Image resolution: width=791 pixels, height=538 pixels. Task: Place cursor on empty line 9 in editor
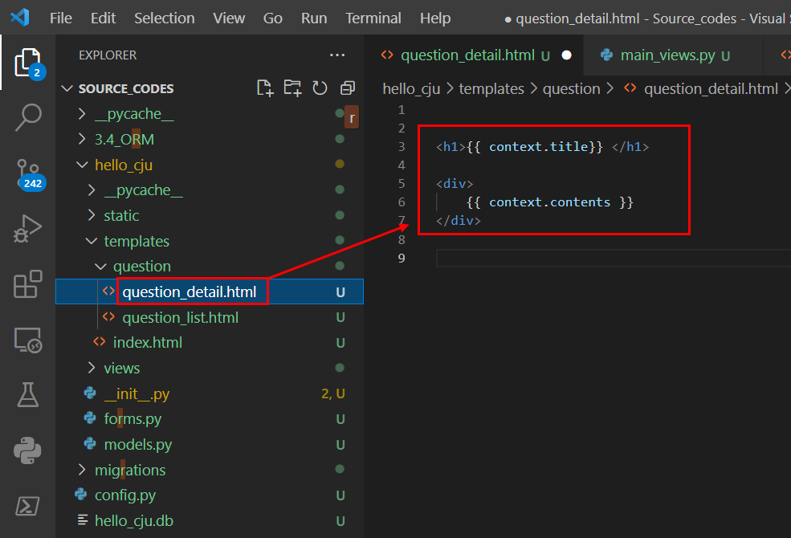(x=613, y=258)
